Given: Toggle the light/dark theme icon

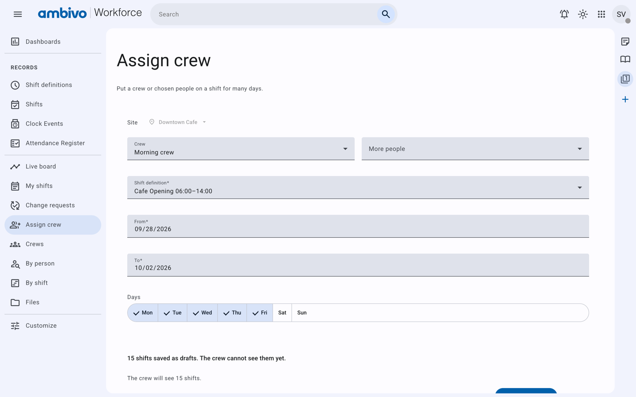Looking at the screenshot, I should (583, 14).
